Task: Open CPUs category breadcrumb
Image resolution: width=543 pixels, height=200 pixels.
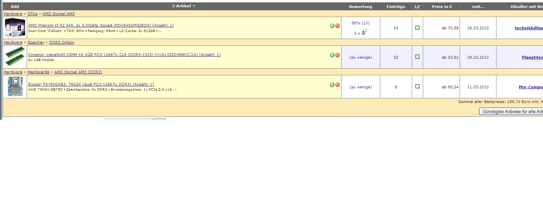Action: coord(32,14)
